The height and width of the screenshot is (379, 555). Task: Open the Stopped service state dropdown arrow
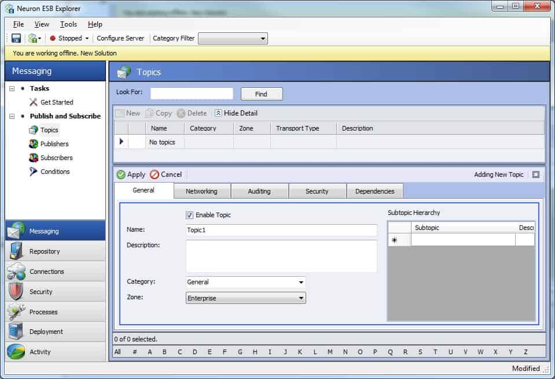87,38
